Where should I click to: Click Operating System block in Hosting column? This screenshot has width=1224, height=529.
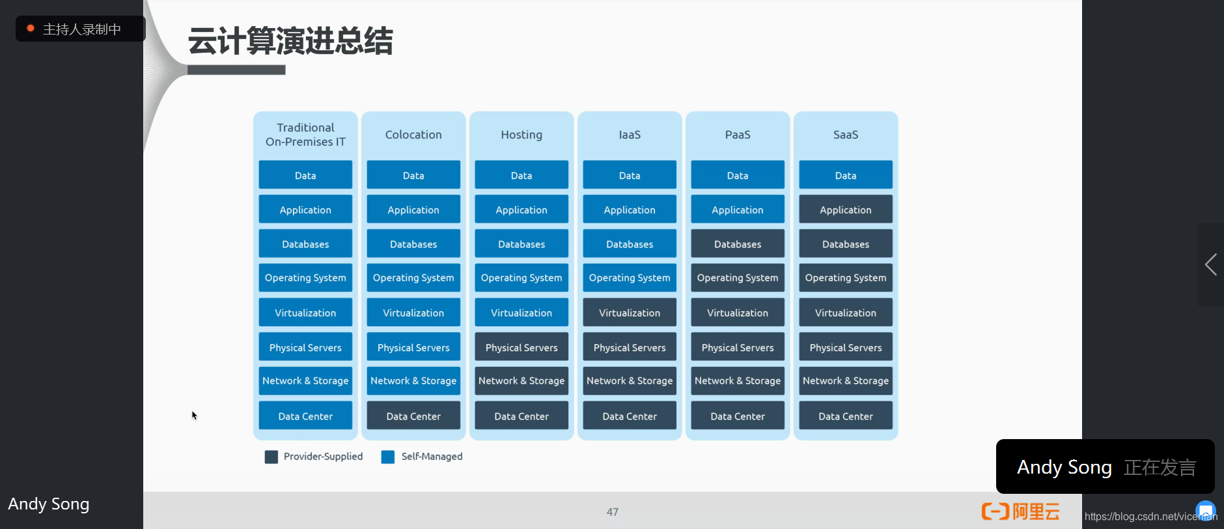[x=522, y=278]
